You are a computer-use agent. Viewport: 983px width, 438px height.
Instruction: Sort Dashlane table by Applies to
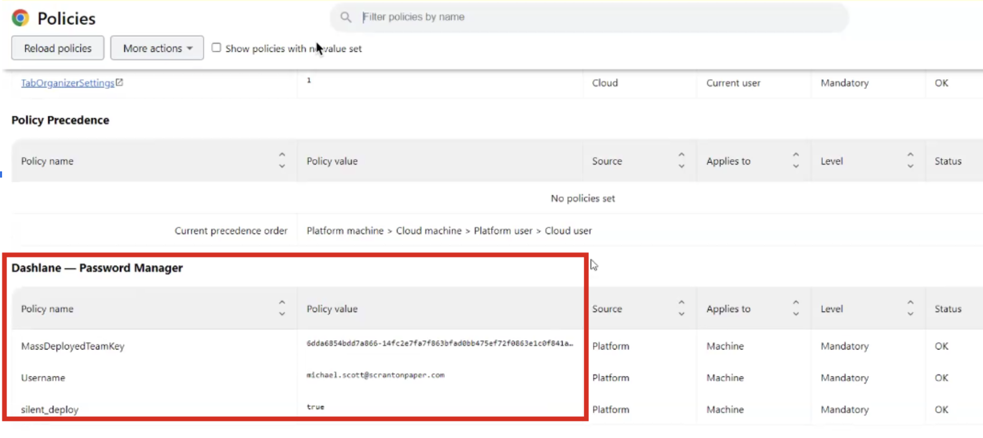[x=795, y=308]
